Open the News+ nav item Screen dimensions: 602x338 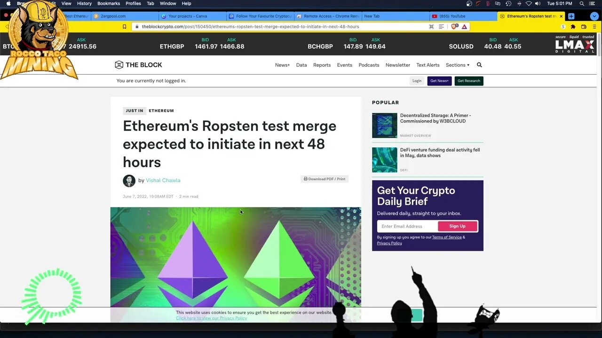[x=282, y=65]
